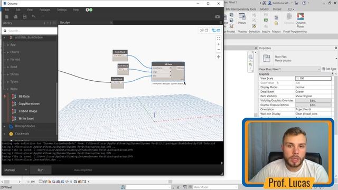338x190 pixels.
Task: Select the Write Excel node in library
Action: click(x=26, y=118)
